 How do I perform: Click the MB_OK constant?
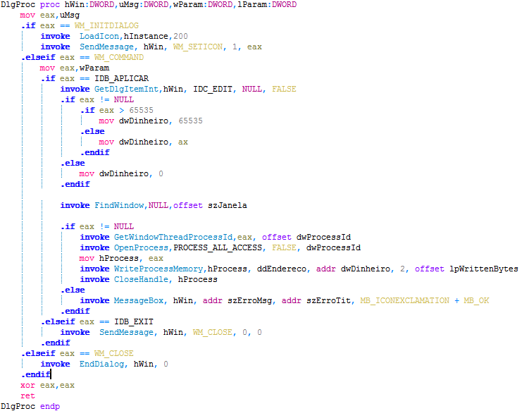click(x=476, y=300)
